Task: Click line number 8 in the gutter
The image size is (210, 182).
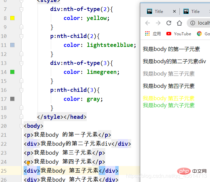Action: point(5,18)
